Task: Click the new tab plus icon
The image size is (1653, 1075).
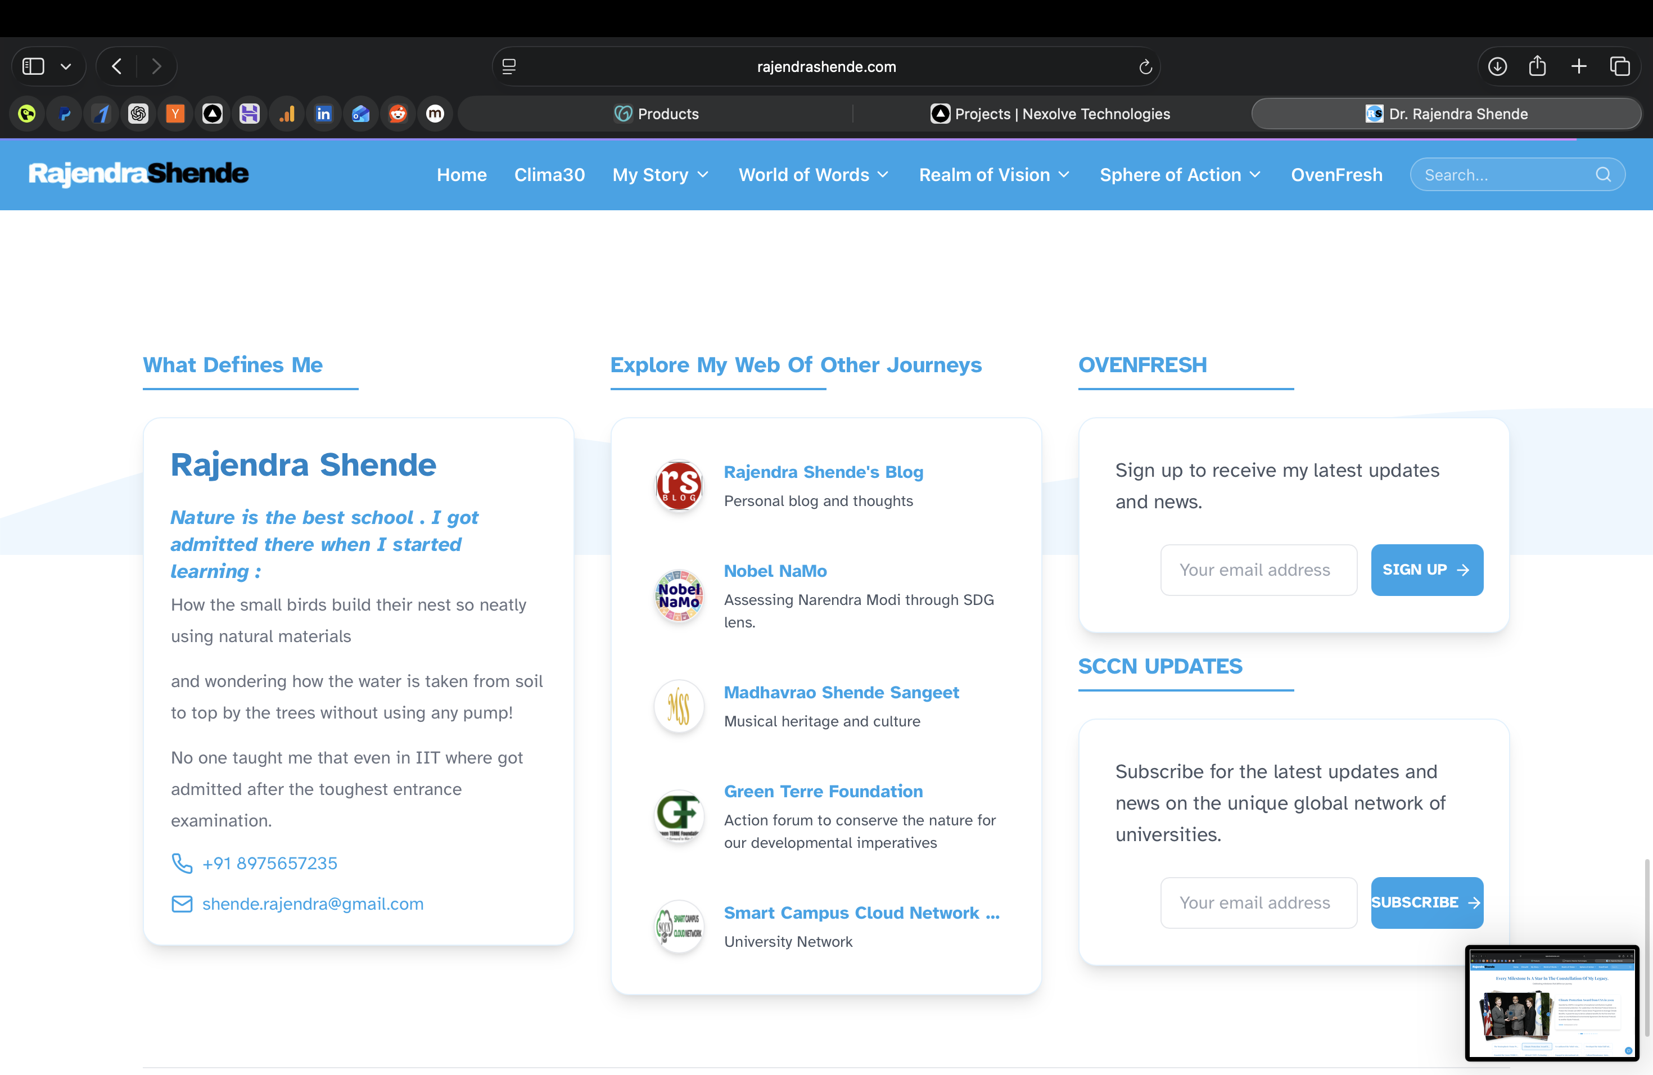Action: 1579,67
